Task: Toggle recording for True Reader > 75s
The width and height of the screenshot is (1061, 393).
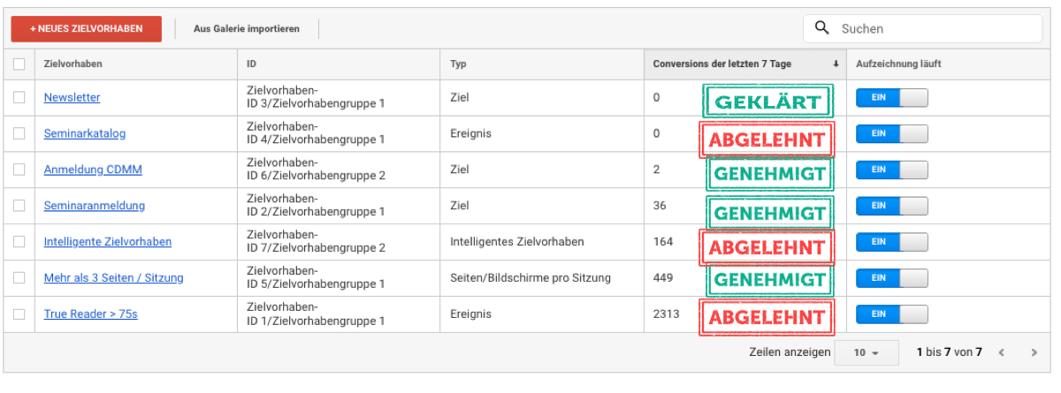Action: coord(891,314)
